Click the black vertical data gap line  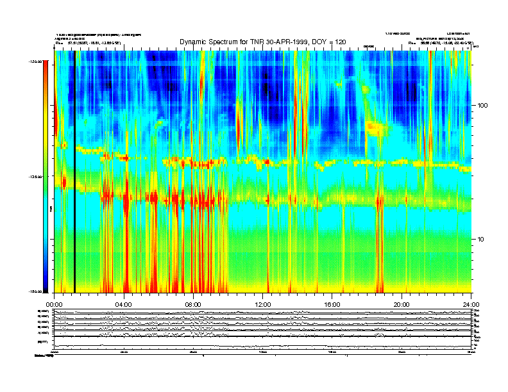point(74,172)
